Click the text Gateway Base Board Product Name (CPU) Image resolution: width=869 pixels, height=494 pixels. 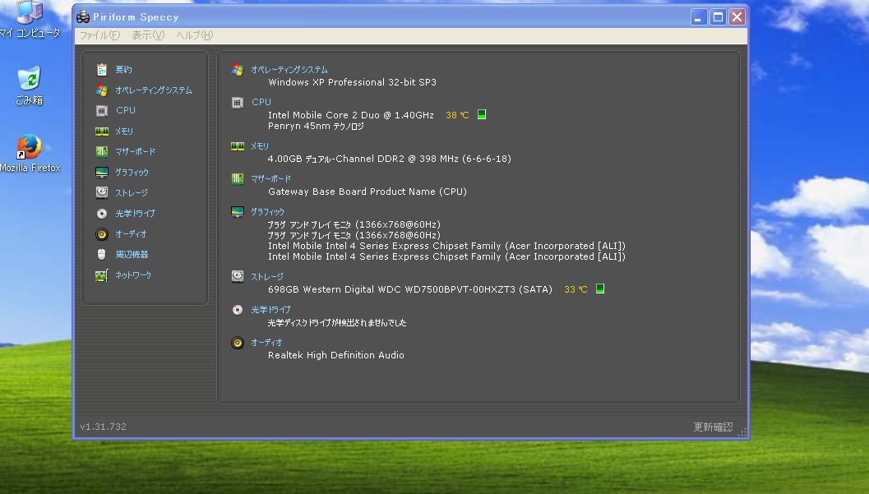[x=367, y=192]
